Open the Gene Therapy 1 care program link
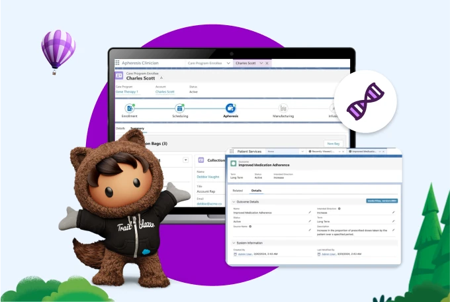The width and height of the screenshot is (450, 302). 127,91
